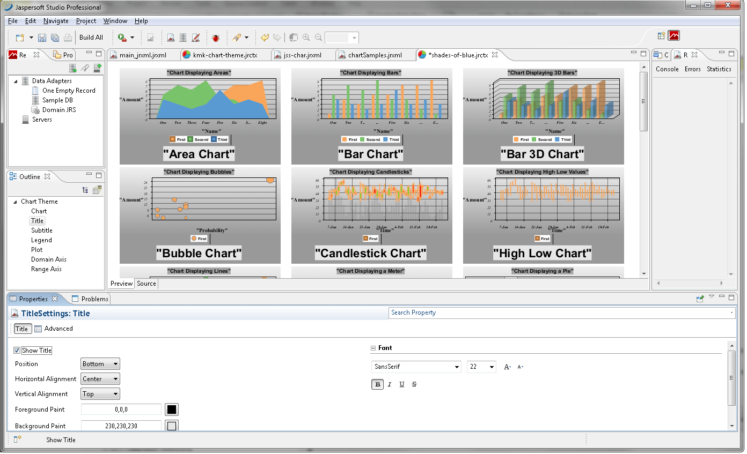Click the red bug debug icon
Image resolution: width=747 pixels, height=454 pixels.
click(216, 38)
